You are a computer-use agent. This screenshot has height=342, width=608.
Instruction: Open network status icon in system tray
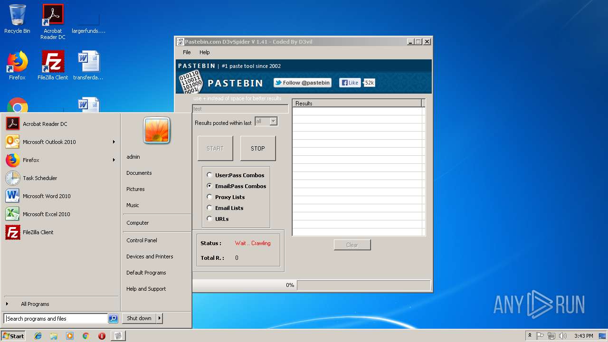[551, 336]
